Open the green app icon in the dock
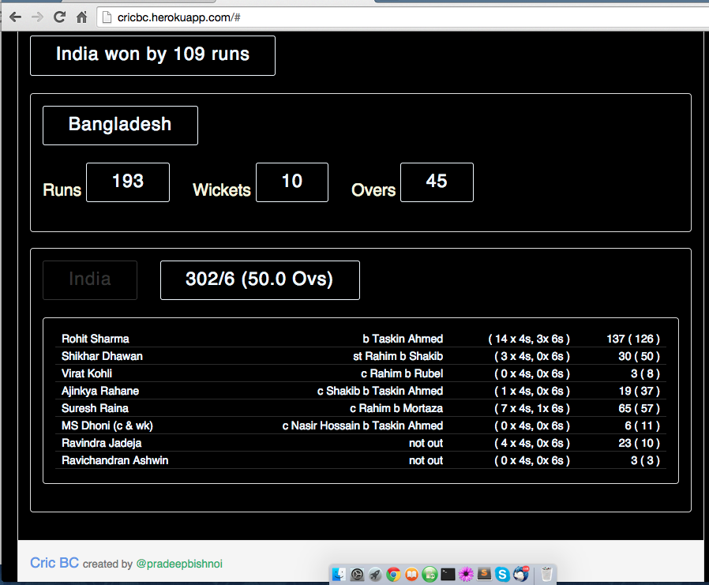 430,574
